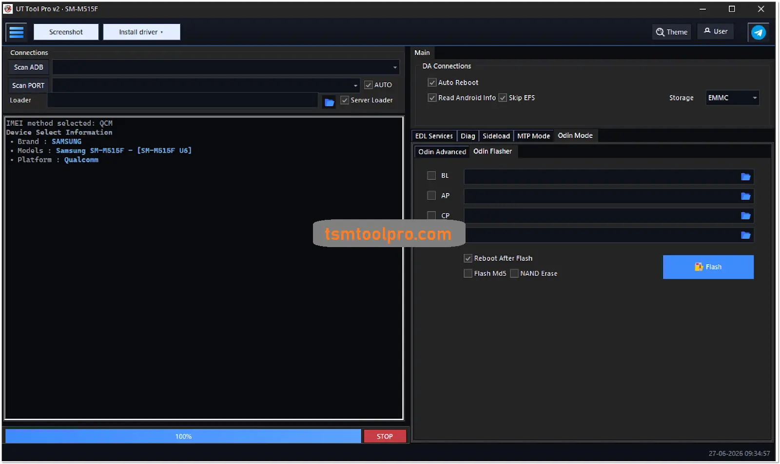780x464 pixels.
Task: Minimize the UT Tool Pro window
Action: [x=702, y=9]
